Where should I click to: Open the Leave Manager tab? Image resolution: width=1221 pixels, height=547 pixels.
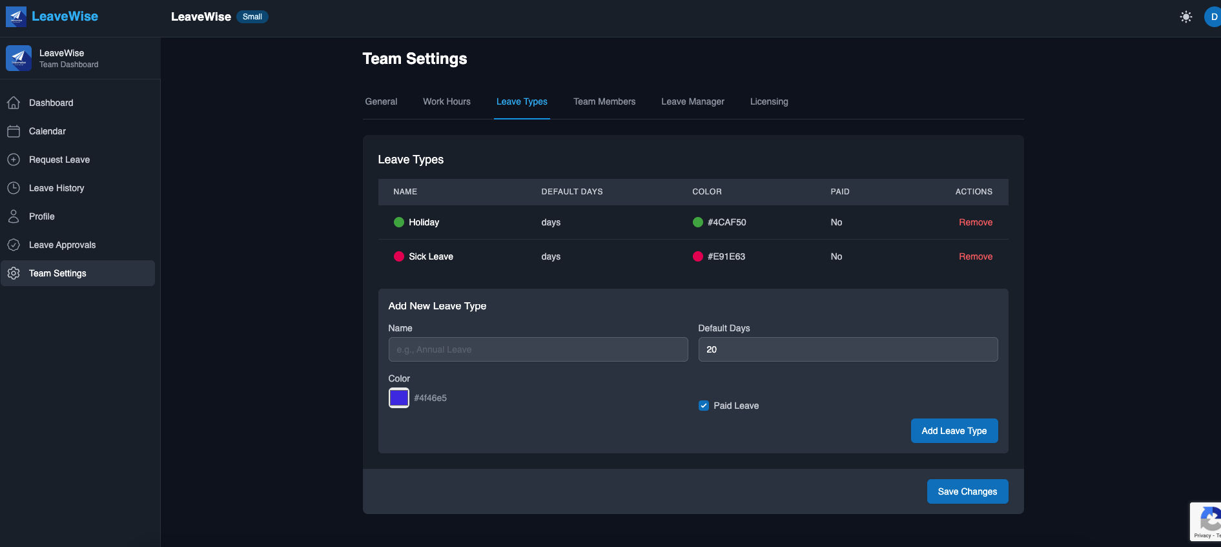pyautogui.click(x=693, y=101)
